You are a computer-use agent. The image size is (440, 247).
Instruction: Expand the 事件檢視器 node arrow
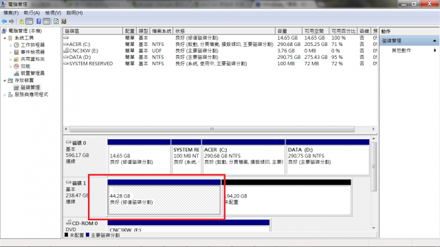pos(11,52)
